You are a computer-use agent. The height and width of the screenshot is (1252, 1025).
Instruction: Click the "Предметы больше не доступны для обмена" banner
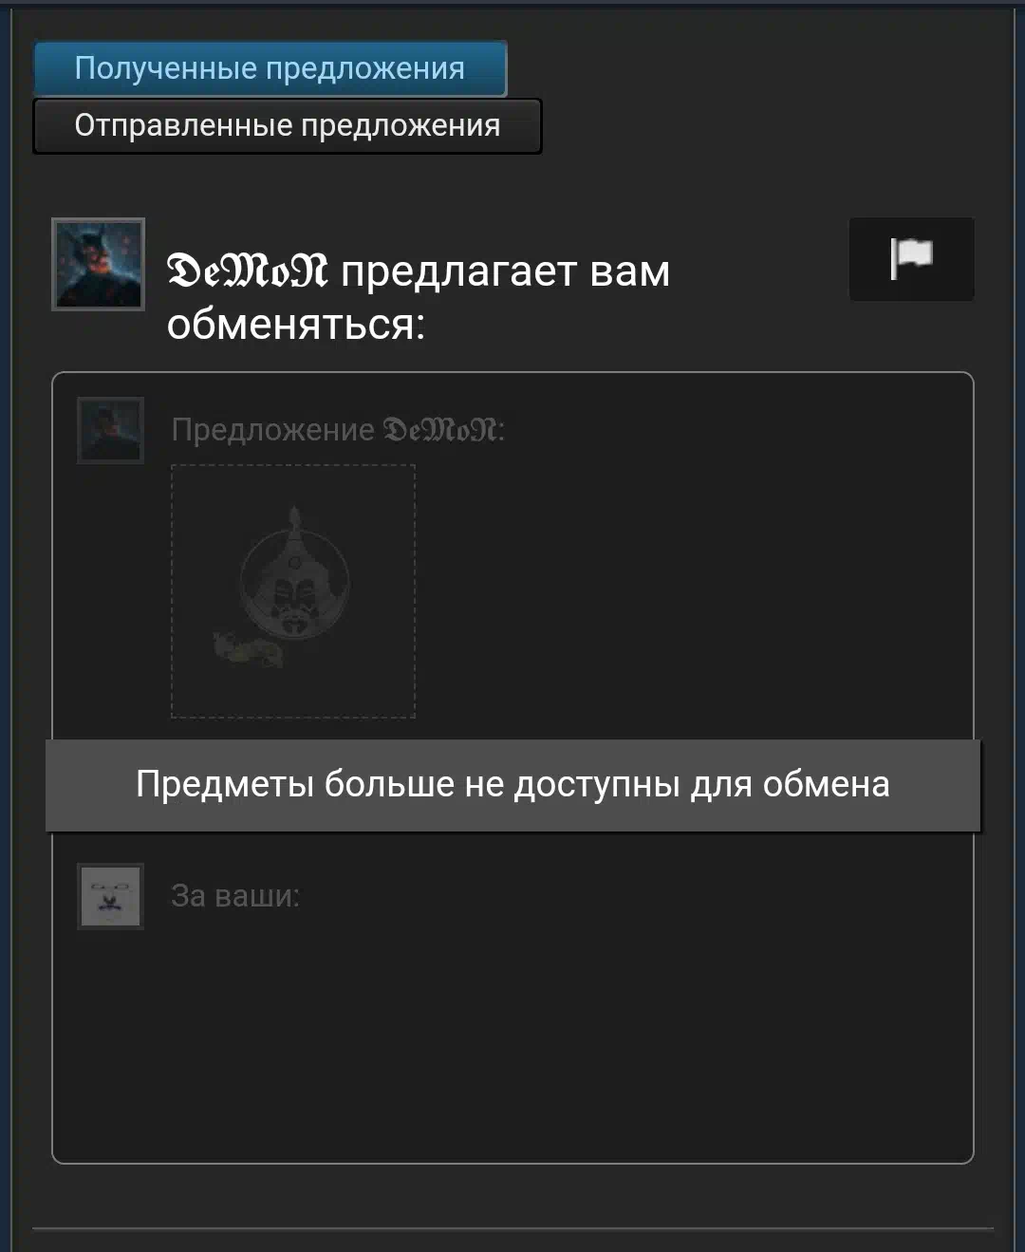tap(512, 785)
